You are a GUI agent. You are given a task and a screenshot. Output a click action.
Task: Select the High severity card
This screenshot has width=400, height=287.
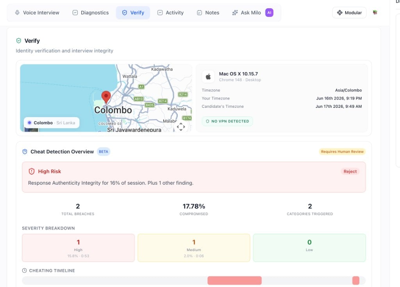78,248
